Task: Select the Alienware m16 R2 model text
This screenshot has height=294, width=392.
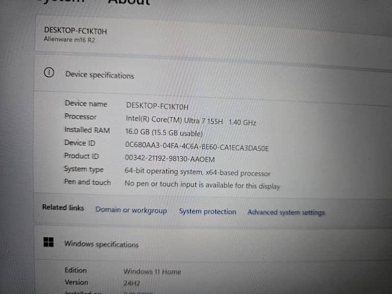Action: coord(70,40)
